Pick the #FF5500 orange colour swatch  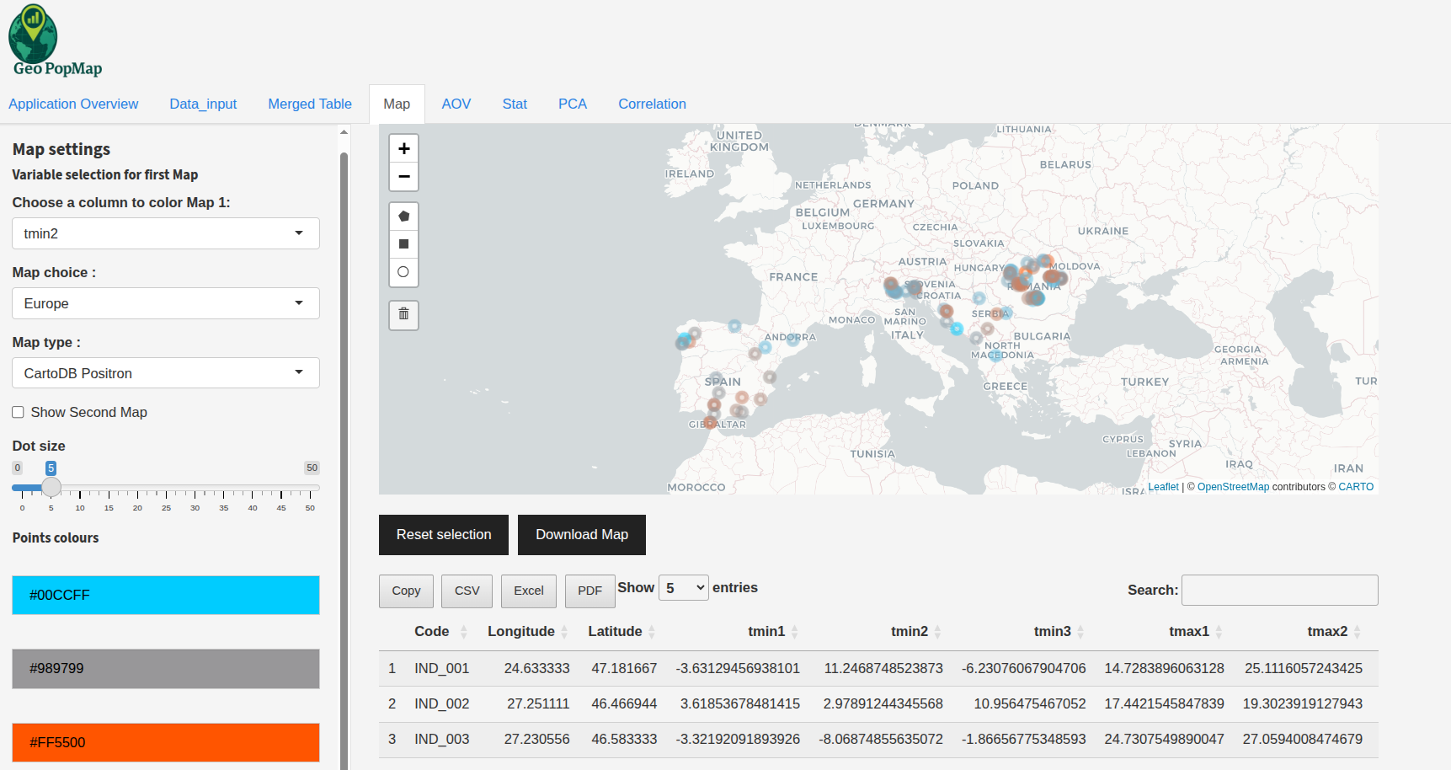click(166, 742)
